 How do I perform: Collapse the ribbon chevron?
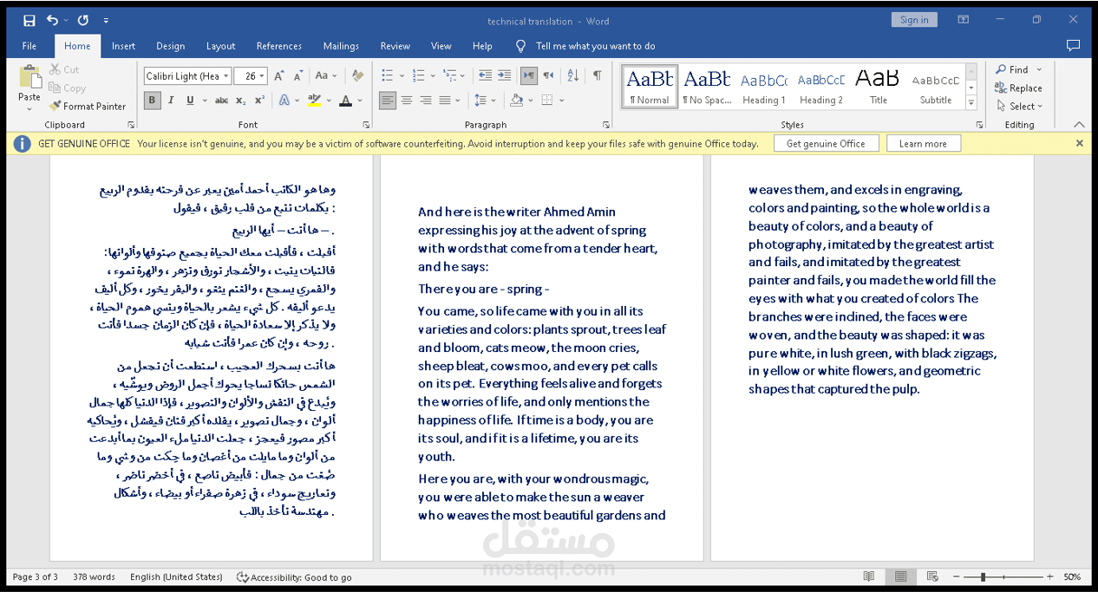coord(1079,125)
